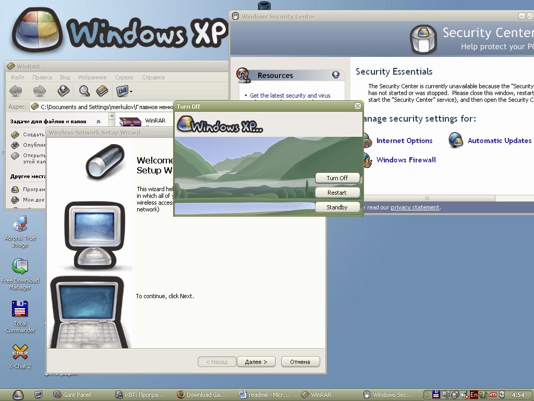Select the WinRAR folder item in file list
The image size is (534, 401).
142,121
